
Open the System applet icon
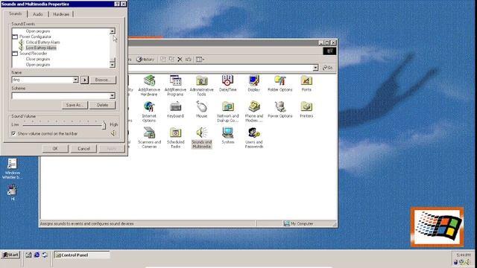click(x=227, y=135)
